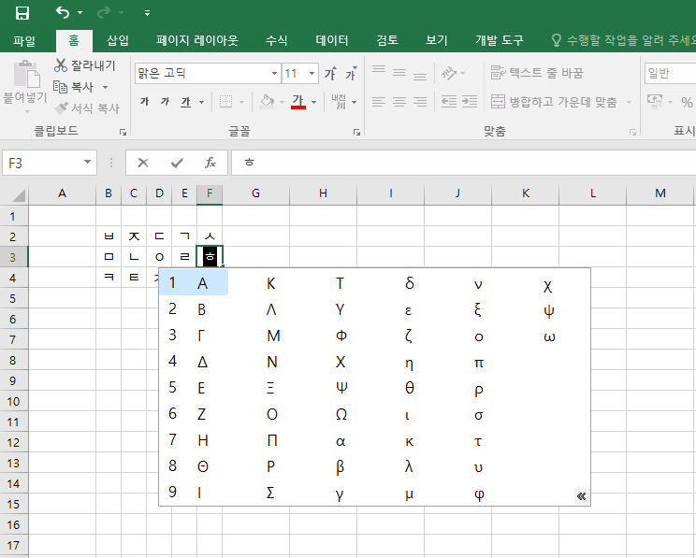Click the borders icon
696x558 pixels.
pyautogui.click(x=226, y=102)
